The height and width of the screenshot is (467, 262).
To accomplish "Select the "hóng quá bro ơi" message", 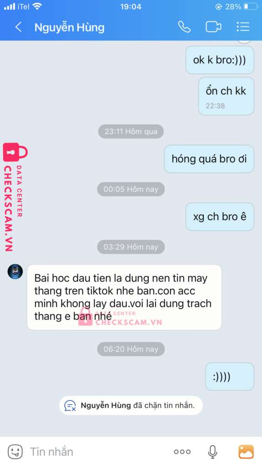I will click(x=209, y=159).
